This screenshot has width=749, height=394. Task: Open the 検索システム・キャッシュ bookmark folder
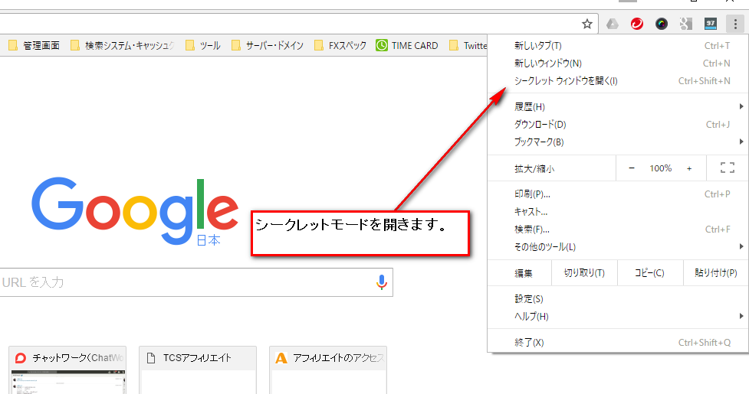click(x=123, y=46)
